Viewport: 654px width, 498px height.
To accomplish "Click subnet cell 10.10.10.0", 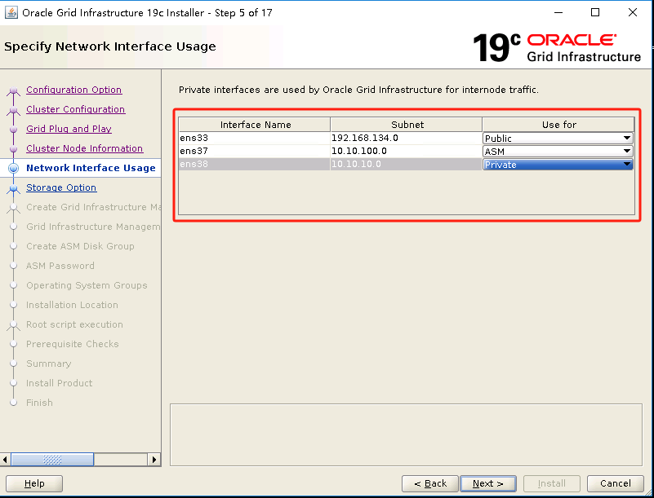I will (x=407, y=164).
